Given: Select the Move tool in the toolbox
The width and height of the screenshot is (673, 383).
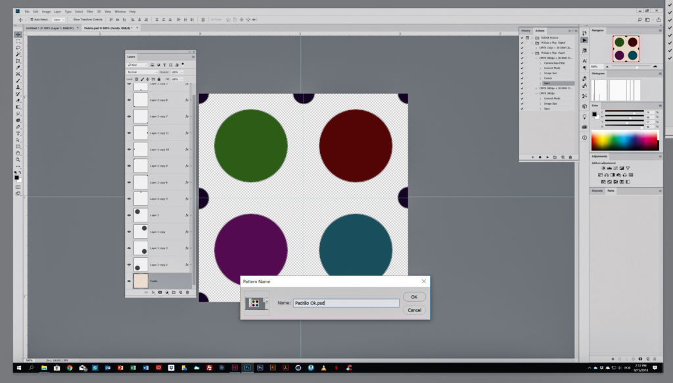Looking at the screenshot, I should click(18, 34).
